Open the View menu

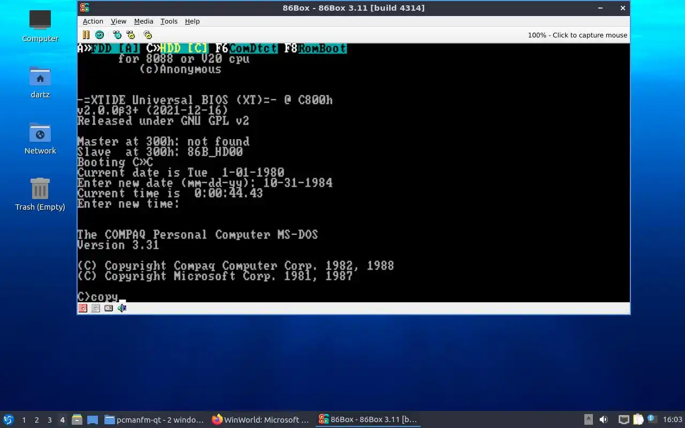[x=118, y=21]
